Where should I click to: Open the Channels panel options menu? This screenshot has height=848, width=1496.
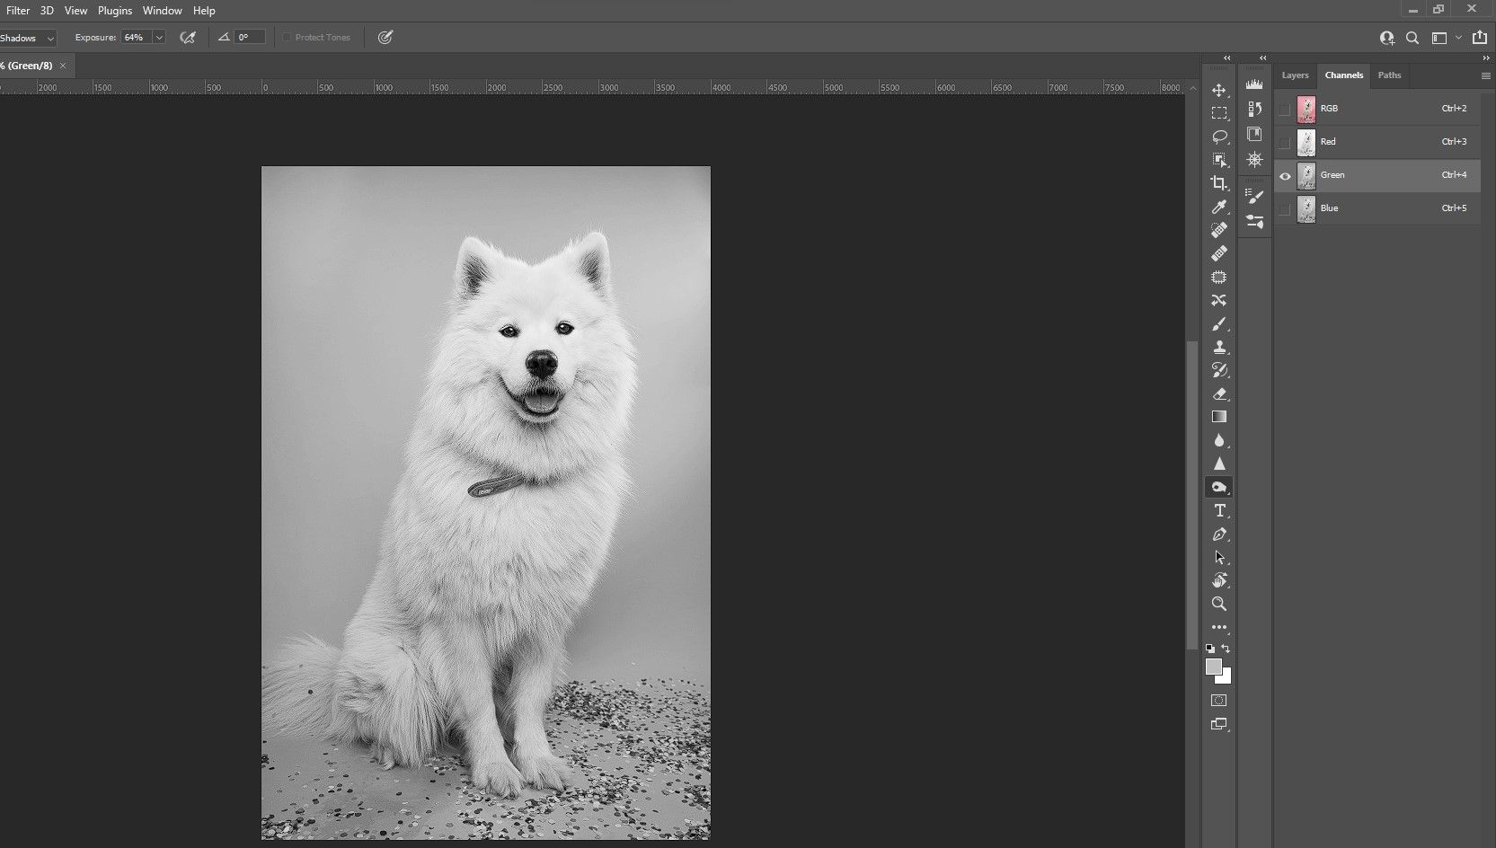click(x=1485, y=76)
